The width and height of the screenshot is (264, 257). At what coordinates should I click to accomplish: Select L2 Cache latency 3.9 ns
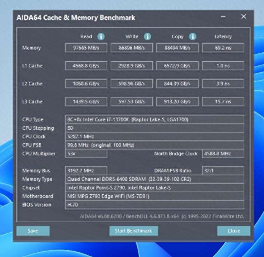click(x=223, y=84)
